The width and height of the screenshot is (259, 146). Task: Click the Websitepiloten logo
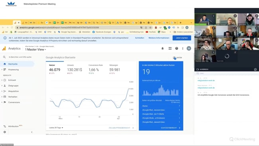tap(11, 4)
